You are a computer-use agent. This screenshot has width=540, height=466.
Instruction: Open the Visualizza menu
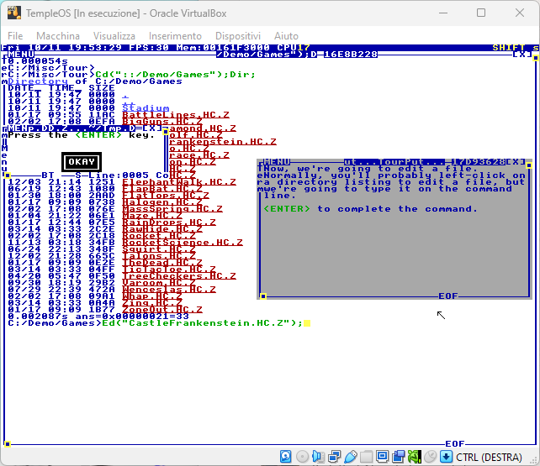pyautogui.click(x=114, y=36)
